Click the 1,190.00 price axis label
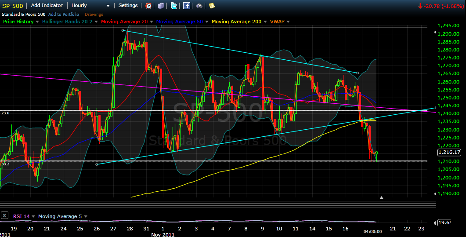This screenshot has width=466, height=237. [x=448, y=193]
